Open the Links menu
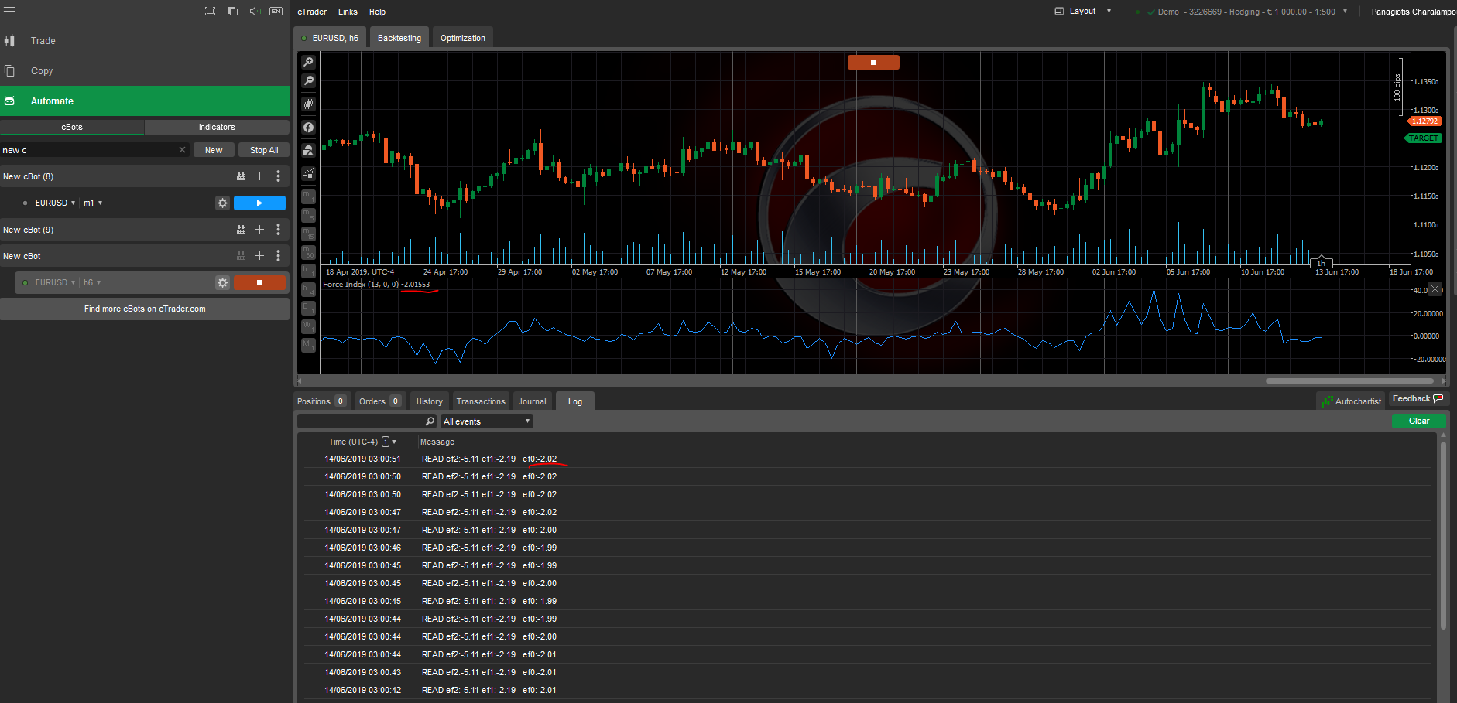This screenshot has width=1457, height=703. click(x=348, y=12)
